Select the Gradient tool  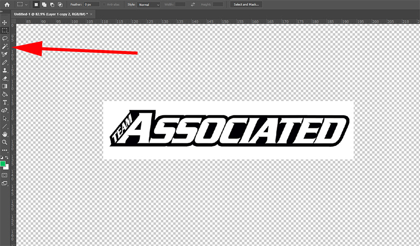coord(4,86)
